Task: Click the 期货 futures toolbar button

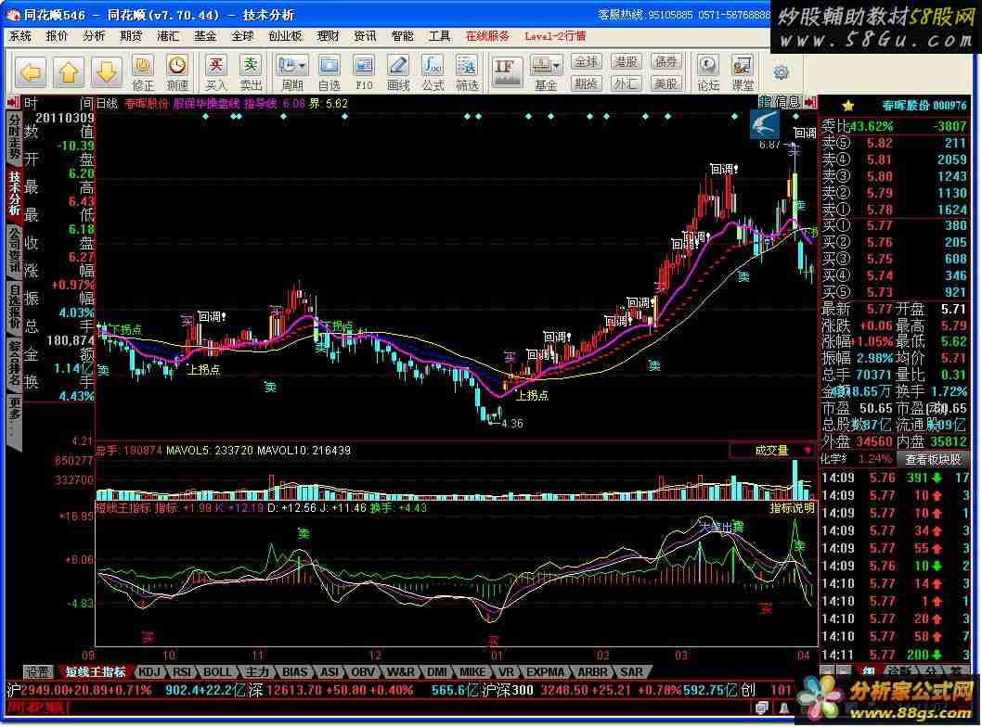Action: coord(587,83)
